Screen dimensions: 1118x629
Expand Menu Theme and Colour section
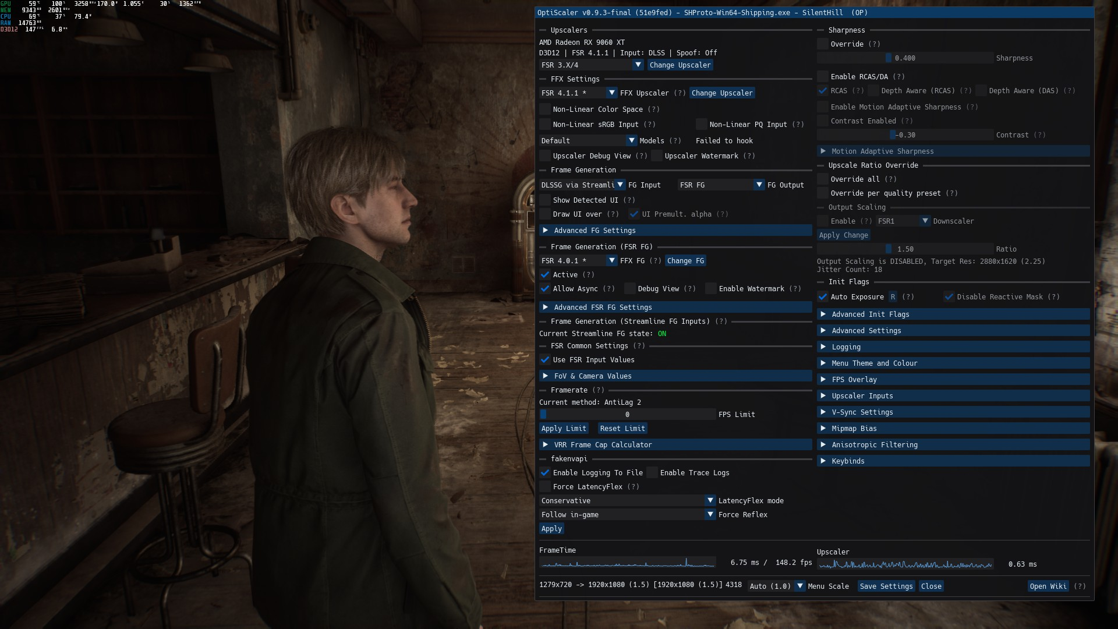click(953, 363)
